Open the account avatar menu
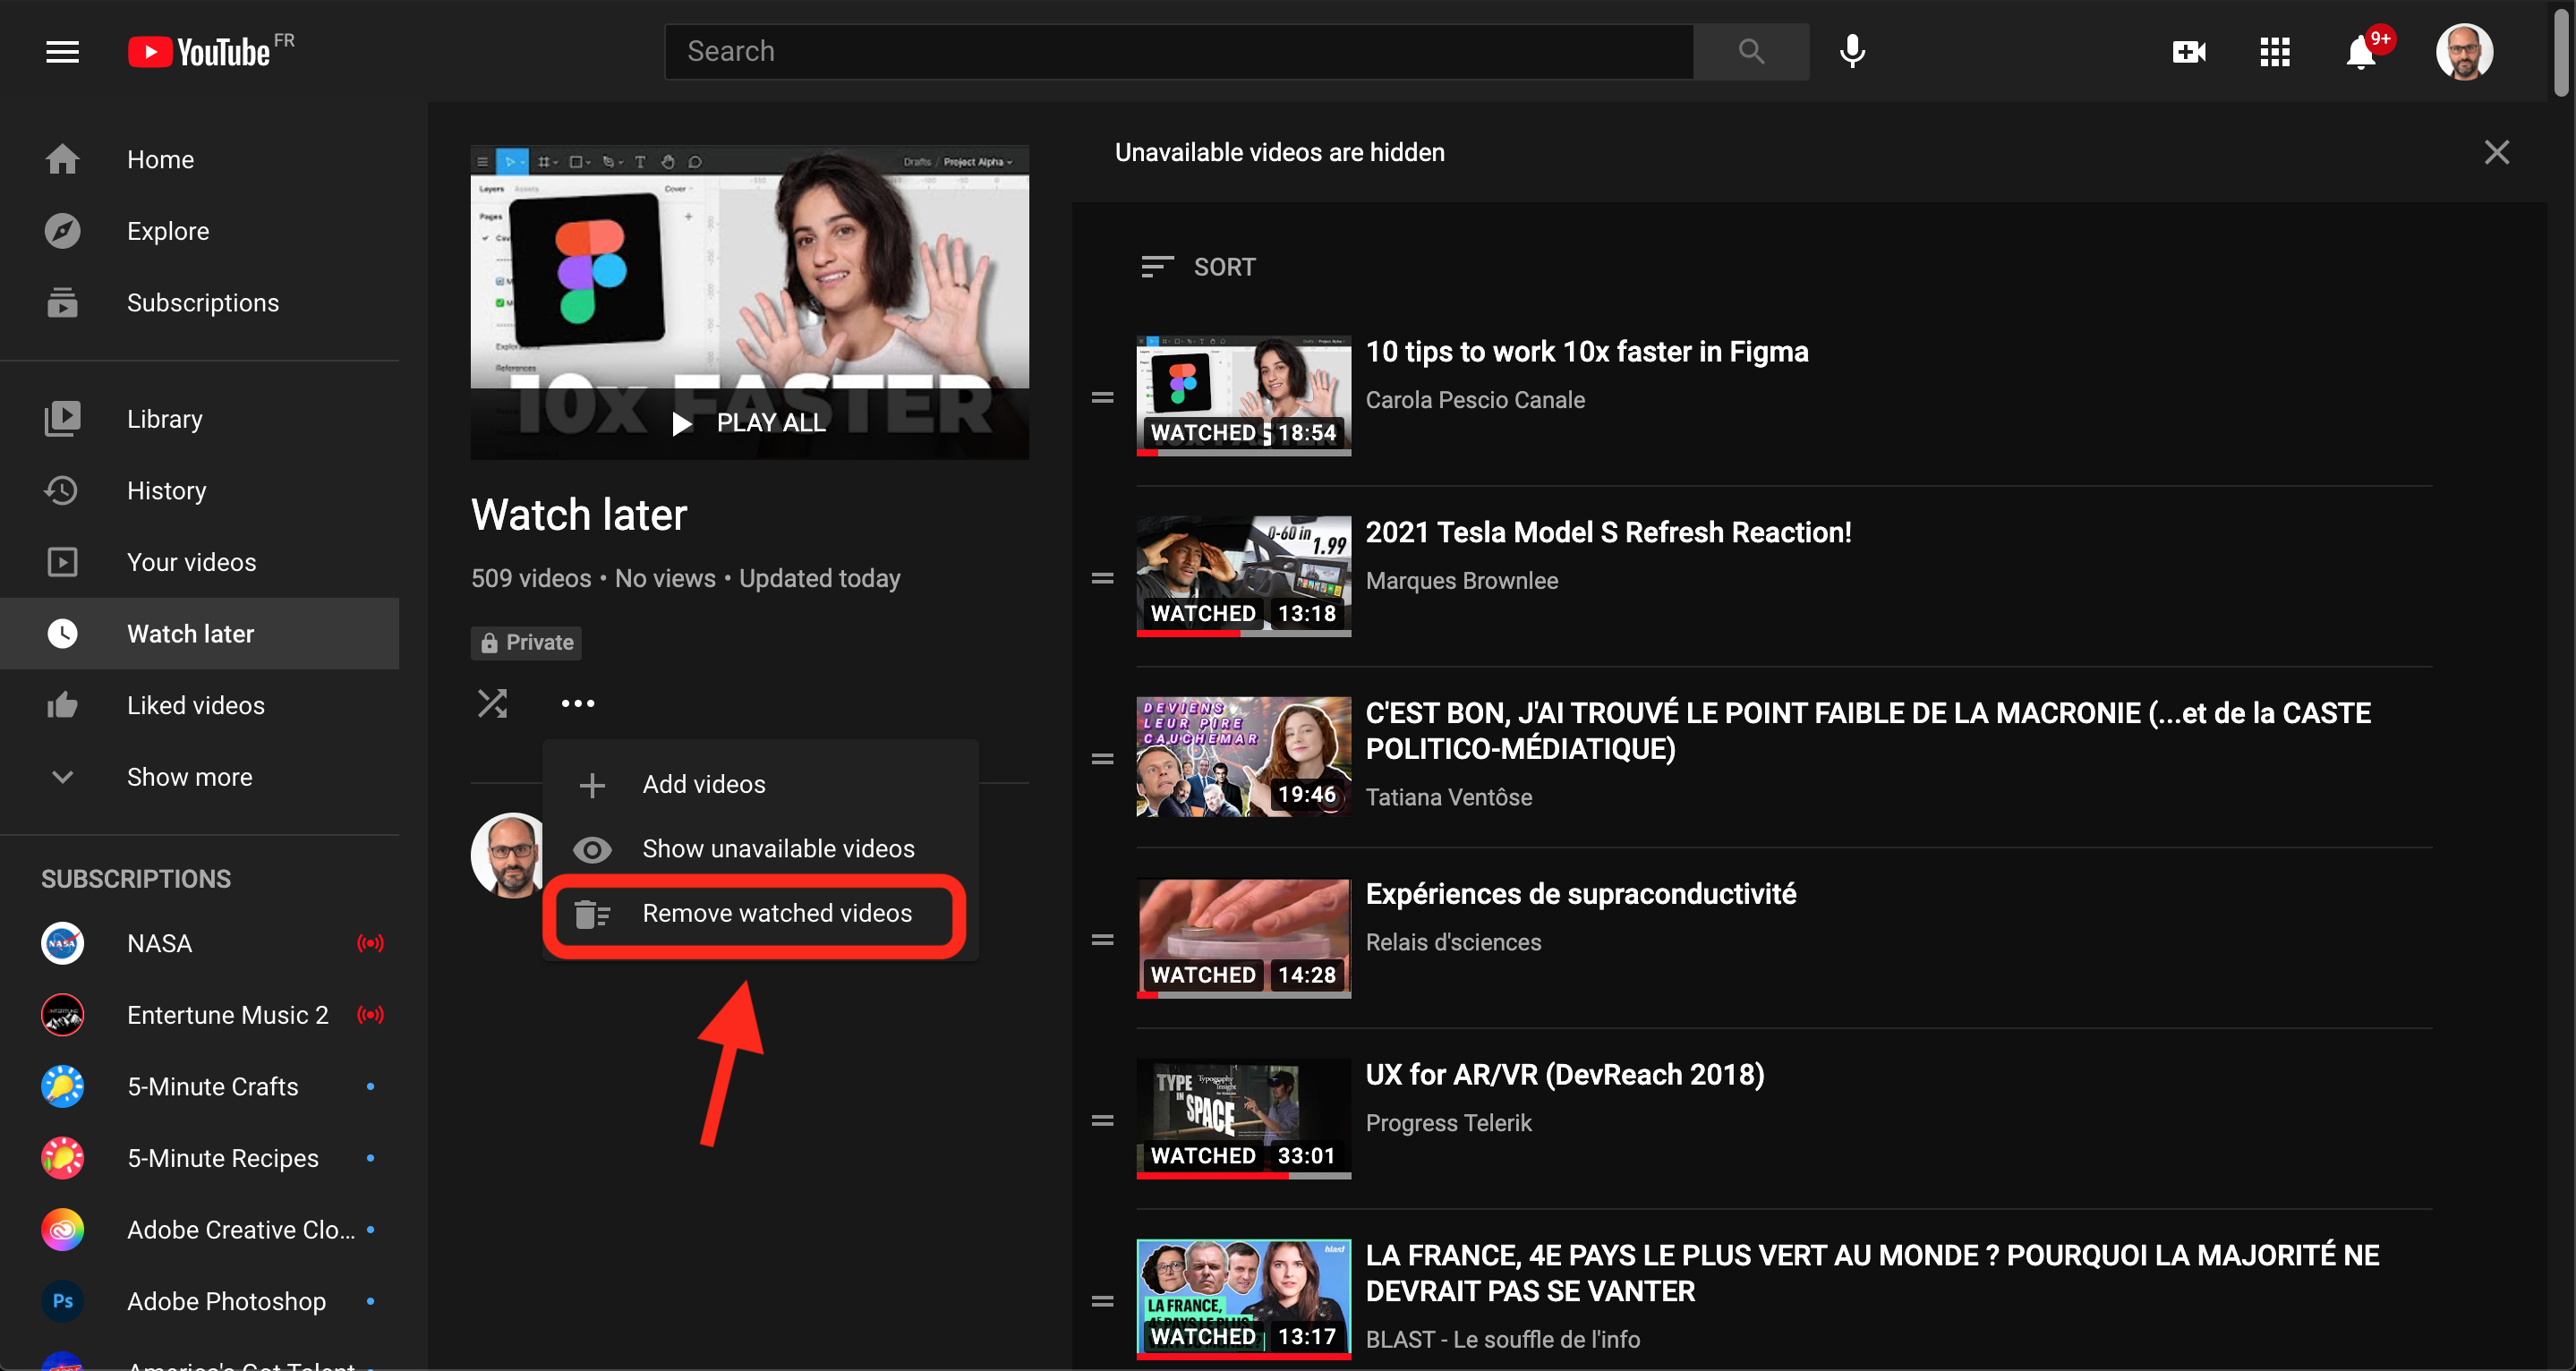This screenshot has height=1371, width=2576. [x=2464, y=51]
